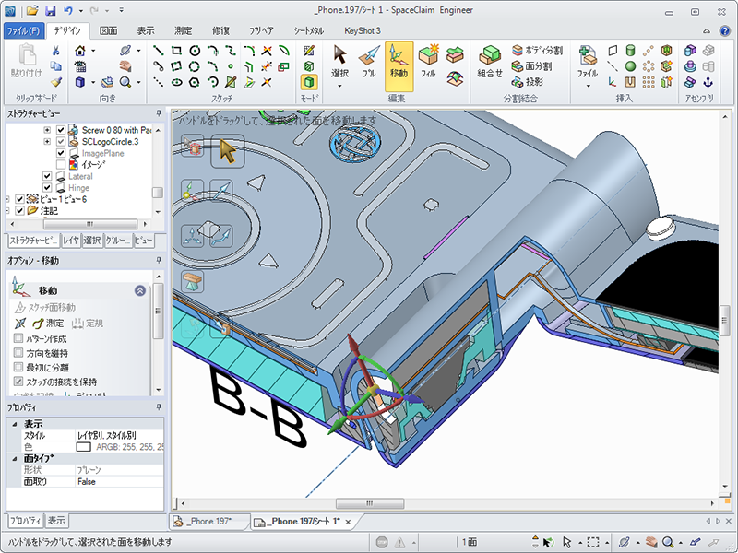The image size is (738, 553).
Task: Enable the パターン作成 checkbox
Action: (18, 339)
